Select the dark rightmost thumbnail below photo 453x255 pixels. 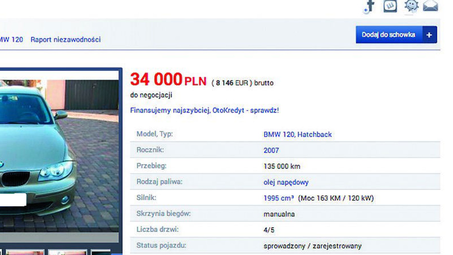tap(101, 252)
